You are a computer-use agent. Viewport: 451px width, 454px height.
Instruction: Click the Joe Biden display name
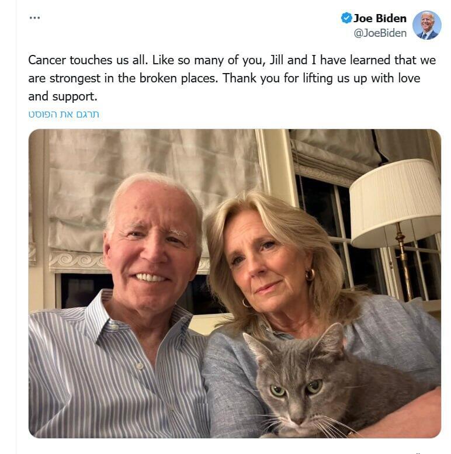[x=380, y=18]
